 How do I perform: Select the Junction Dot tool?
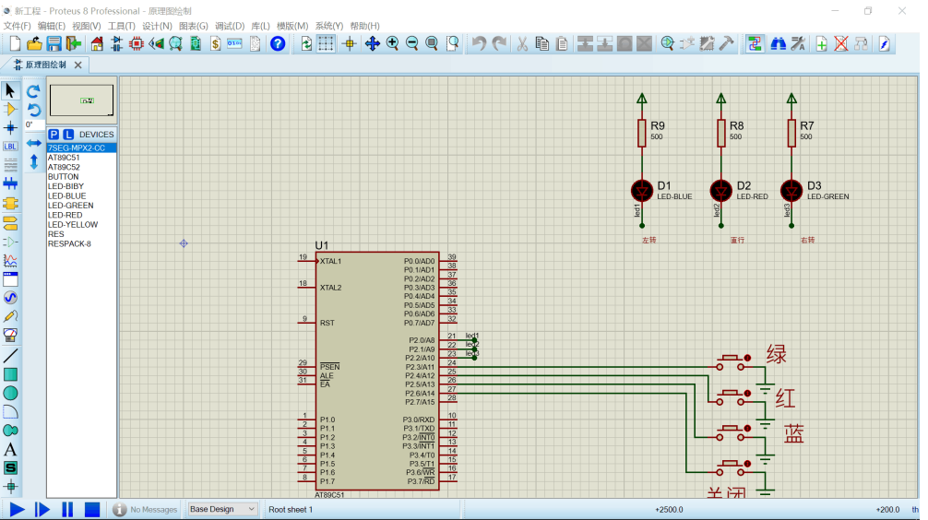(x=10, y=128)
